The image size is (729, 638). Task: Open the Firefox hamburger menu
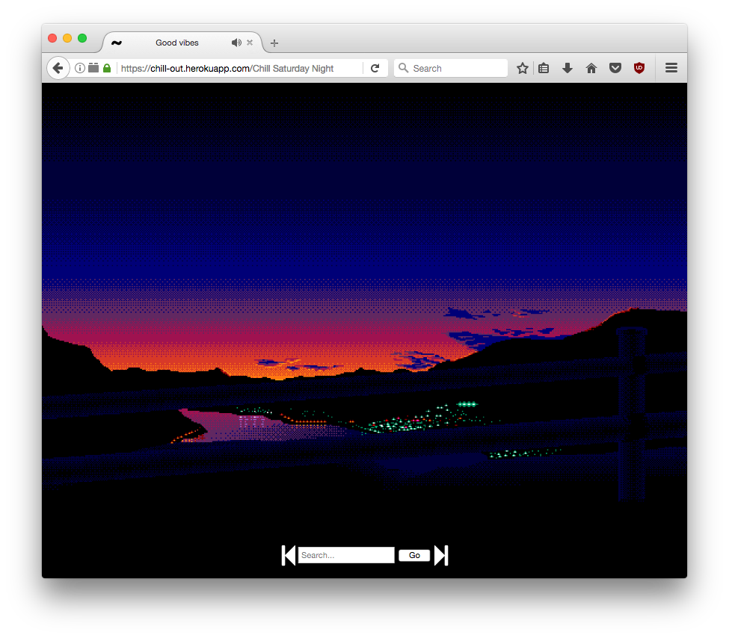click(671, 68)
